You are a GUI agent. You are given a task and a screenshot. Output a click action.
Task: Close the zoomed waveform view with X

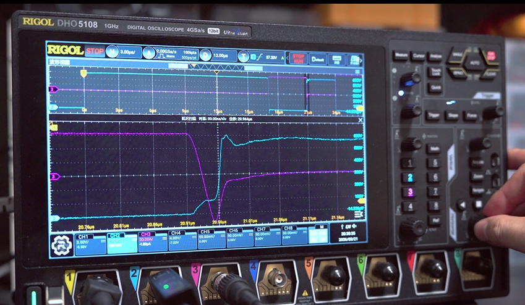click(361, 120)
